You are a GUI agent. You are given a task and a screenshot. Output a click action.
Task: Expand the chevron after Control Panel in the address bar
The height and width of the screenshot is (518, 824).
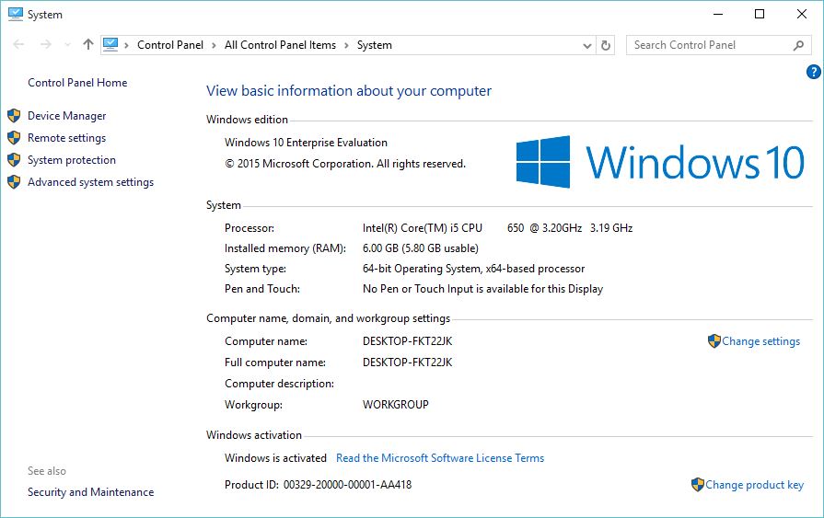click(x=214, y=46)
